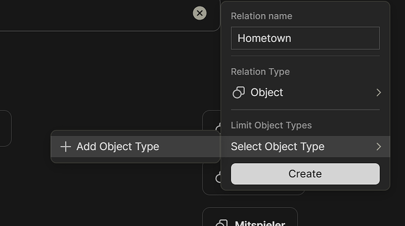
Task: Click the round X close button
Action: pos(200,13)
